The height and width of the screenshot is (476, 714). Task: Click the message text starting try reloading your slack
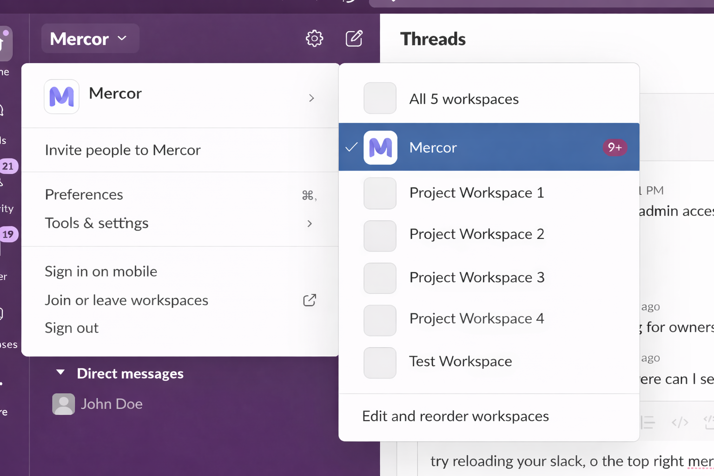tap(572, 461)
